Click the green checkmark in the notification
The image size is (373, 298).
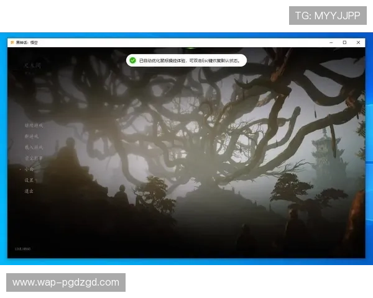133,60
